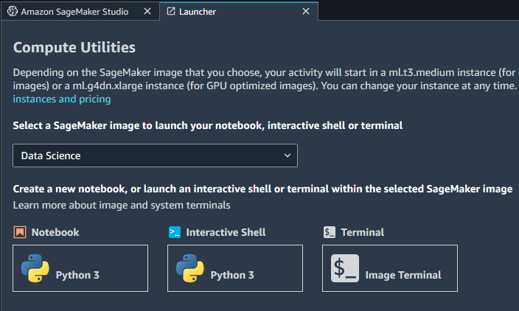Viewport: 519px width, 311px height.
Task: Expand the SageMaker image list using the chevron arrow
Action: [288, 155]
